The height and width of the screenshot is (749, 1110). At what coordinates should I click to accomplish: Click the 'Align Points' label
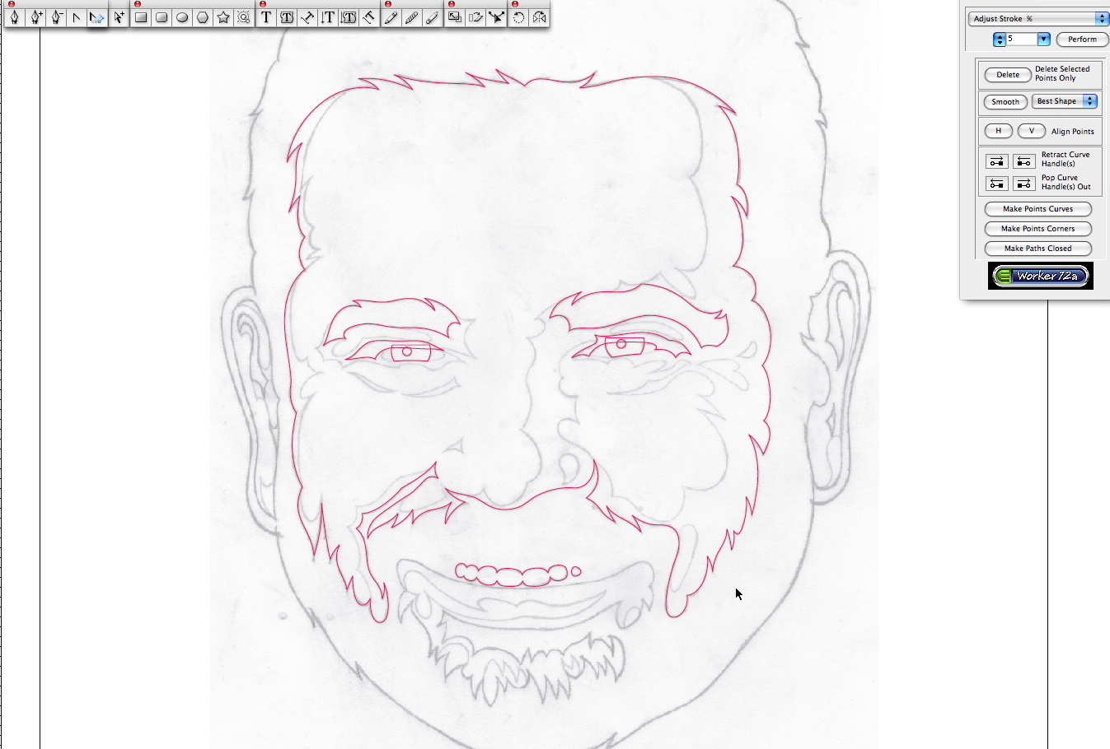pyautogui.click(x=1073, y=132)
